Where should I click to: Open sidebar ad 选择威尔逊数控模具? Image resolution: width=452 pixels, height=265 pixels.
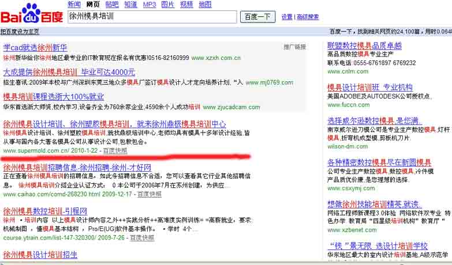pyautogui.click(x=374, y=121)
